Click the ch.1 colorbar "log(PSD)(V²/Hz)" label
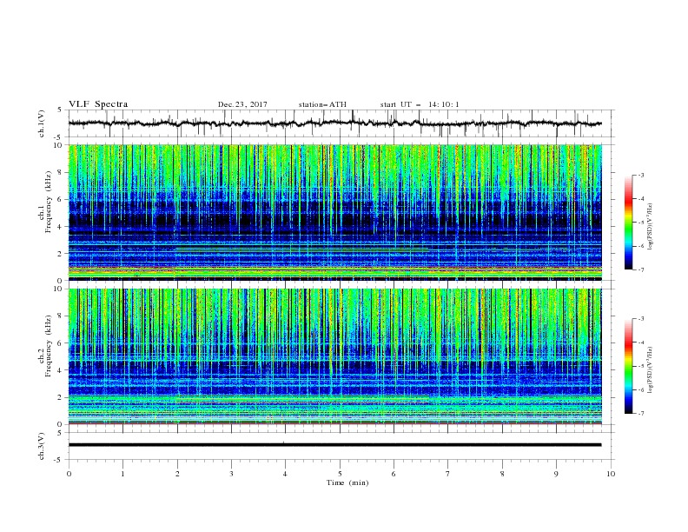 pyautogui.click(x=651, y=226)
